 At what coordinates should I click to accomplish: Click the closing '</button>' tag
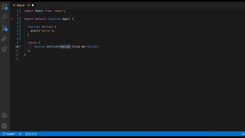point(92,47)
